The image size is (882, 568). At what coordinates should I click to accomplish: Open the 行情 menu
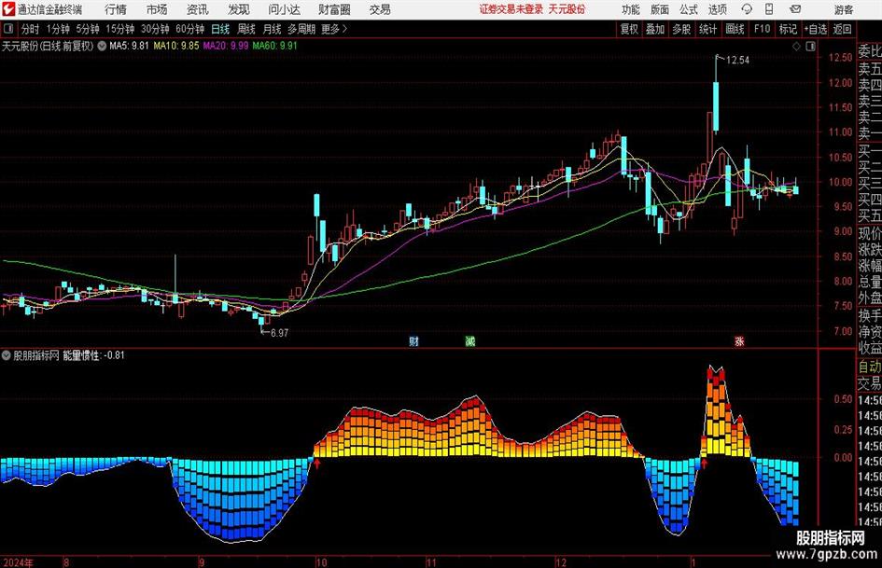(x=116, y=9)
